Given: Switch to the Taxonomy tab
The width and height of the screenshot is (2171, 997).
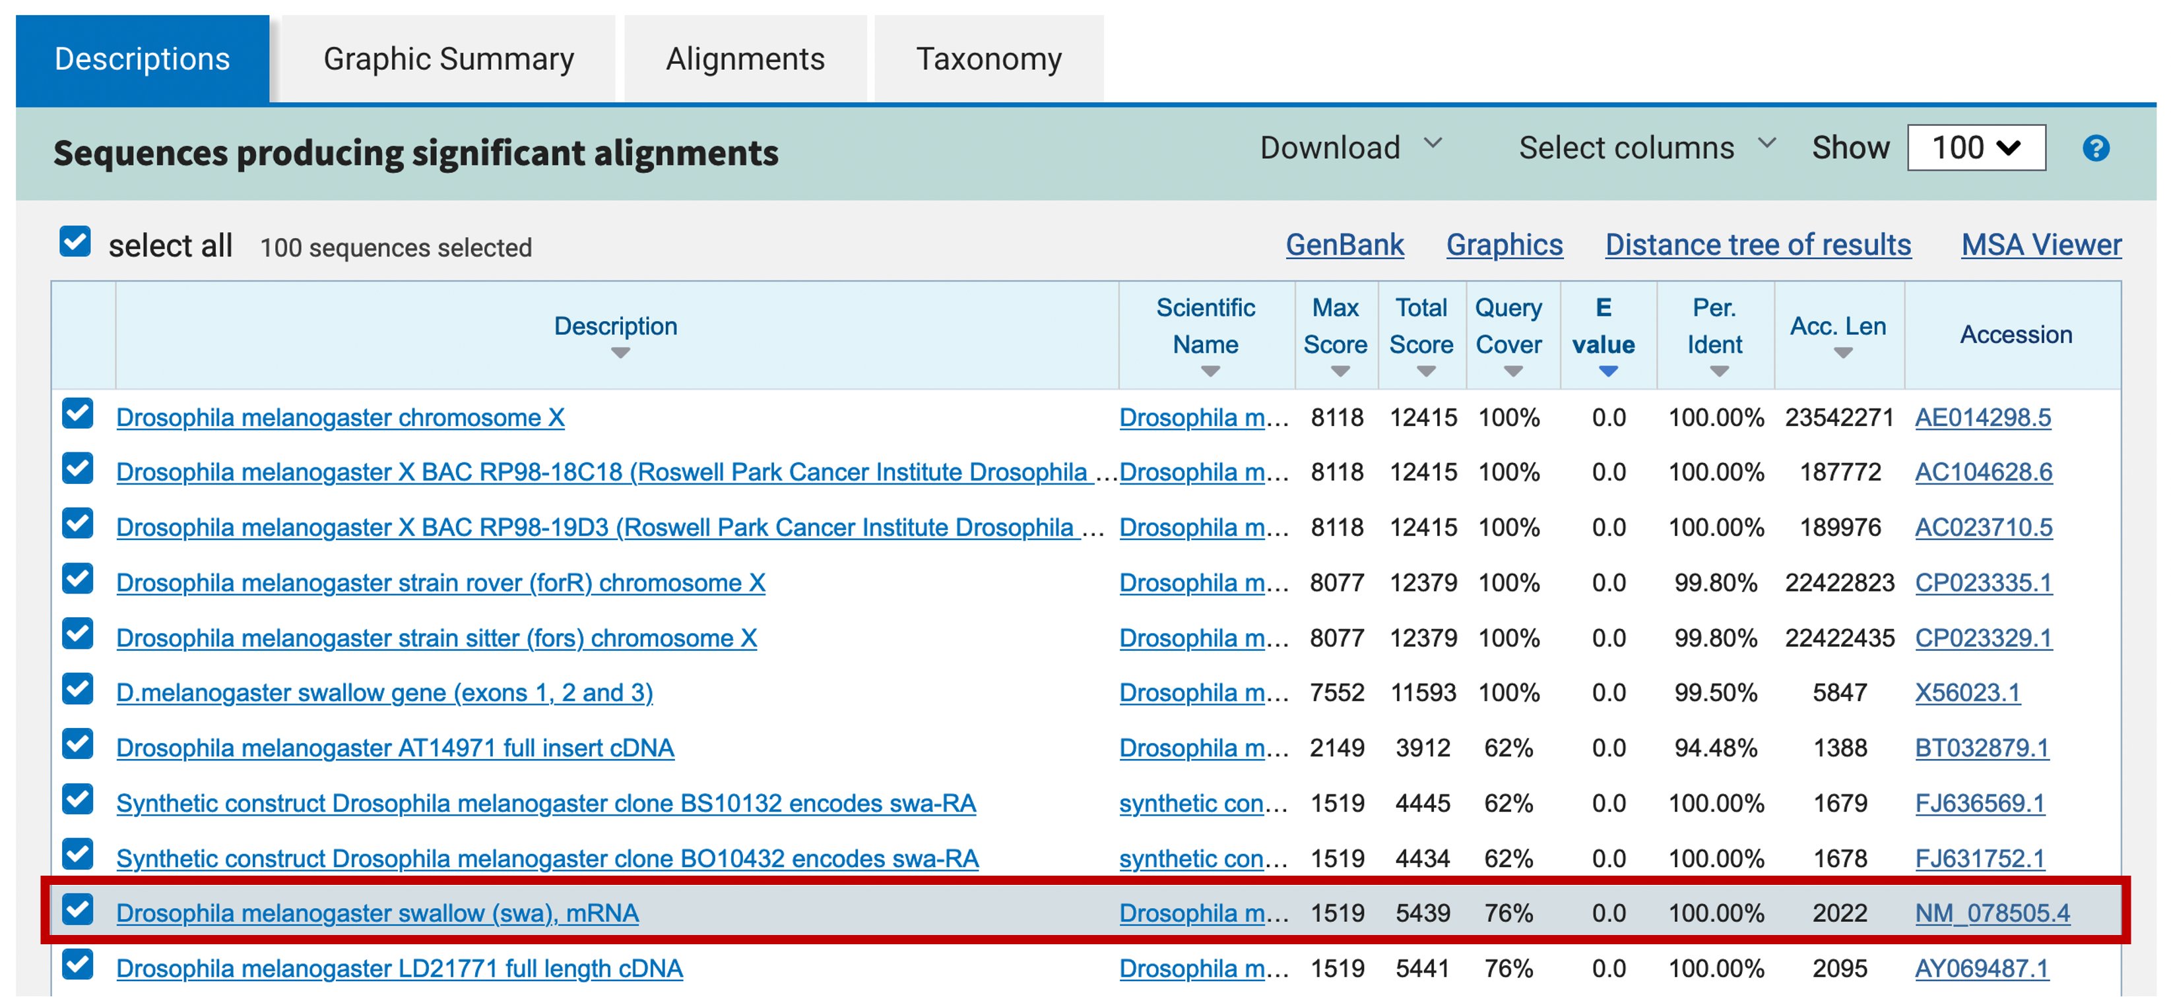Looking at the screenshot, I should coord(988,59).
